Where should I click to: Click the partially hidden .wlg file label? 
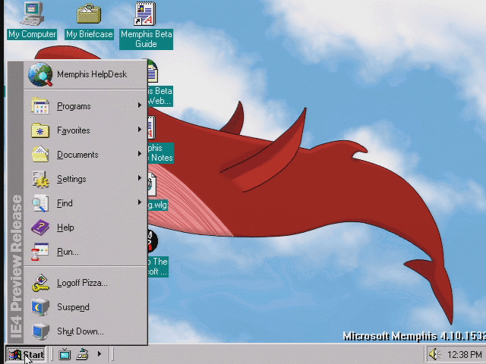click(158, 205)
